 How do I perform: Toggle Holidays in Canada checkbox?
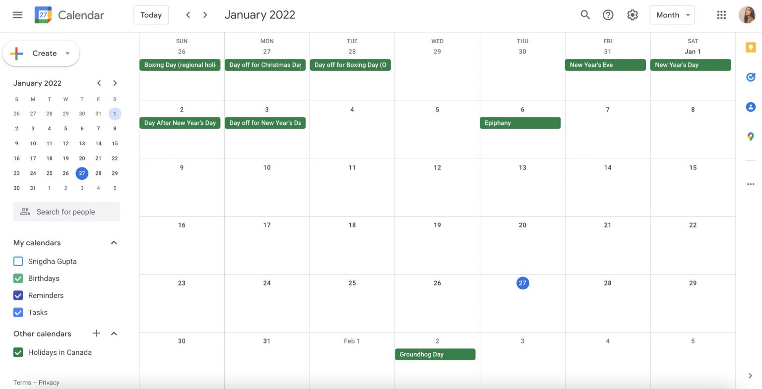click(x=18, y=352)
